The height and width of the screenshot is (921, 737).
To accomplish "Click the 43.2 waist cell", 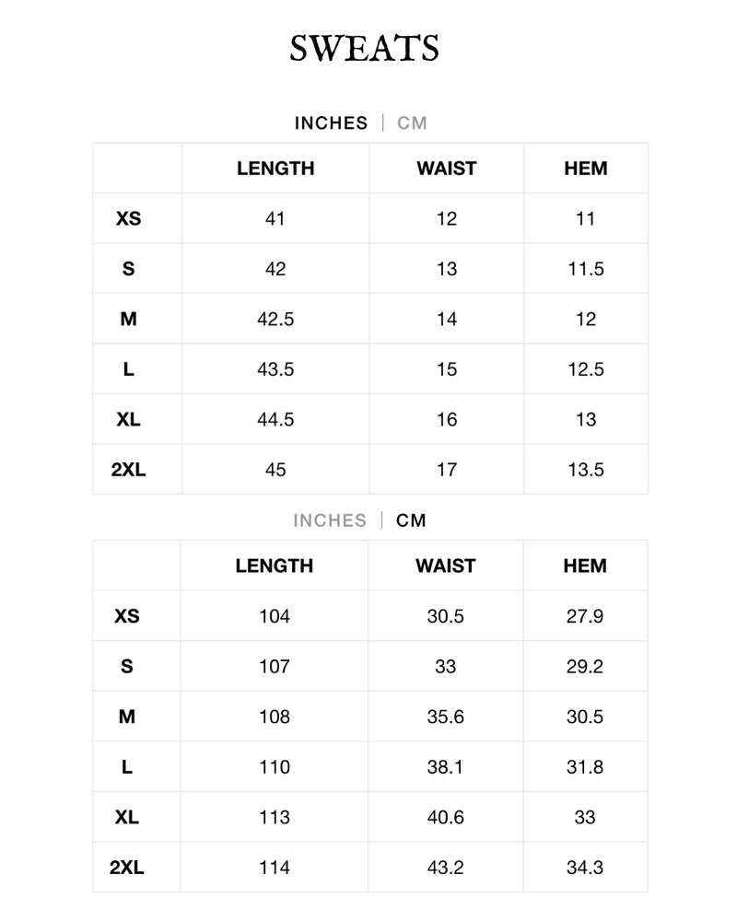I will coord(445,868).
